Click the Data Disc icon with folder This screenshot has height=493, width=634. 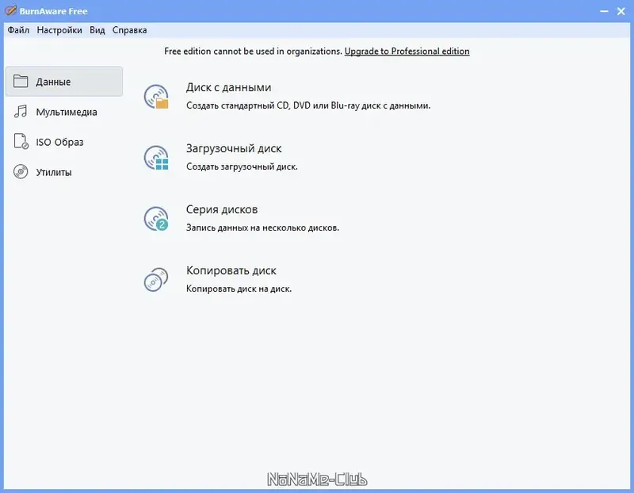point(156,97)
